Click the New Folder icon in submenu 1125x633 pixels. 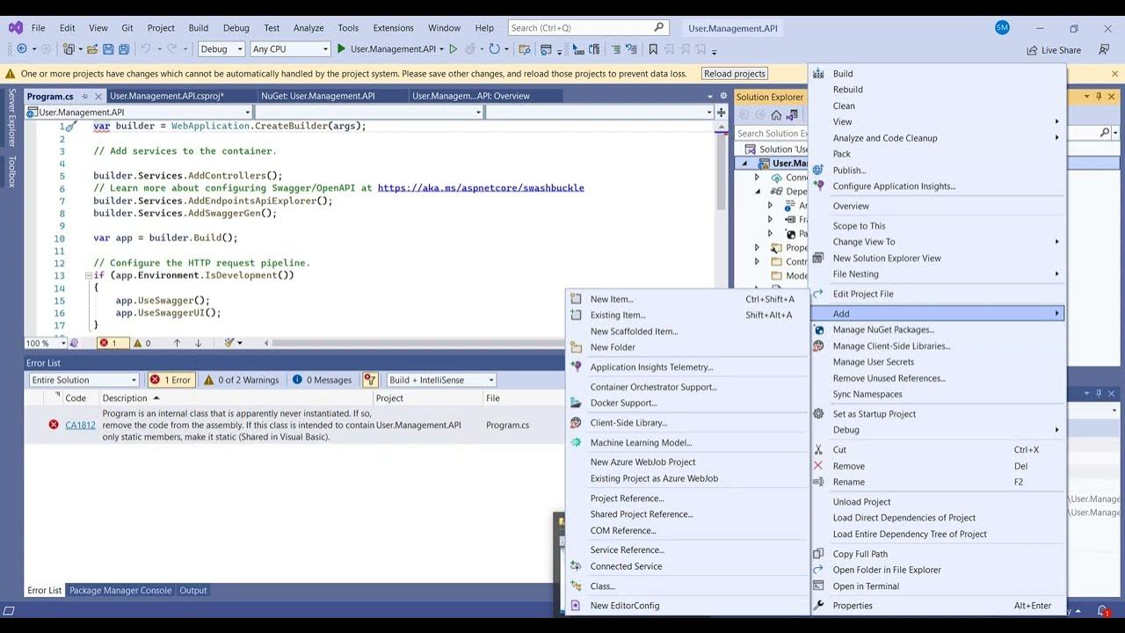click(576, 347)
